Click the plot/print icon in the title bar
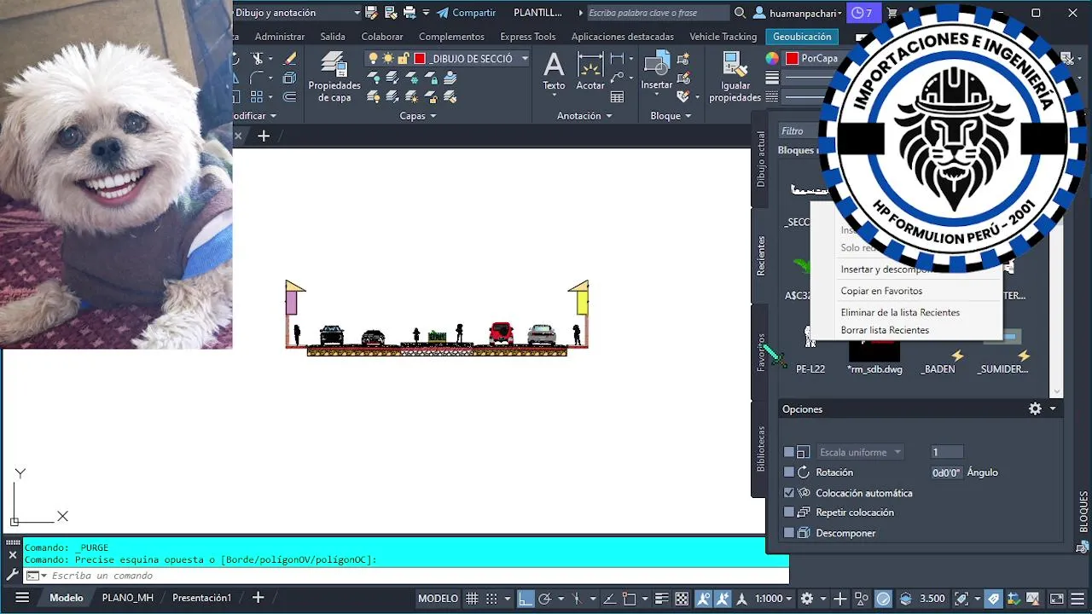The height and width of the screenshot is (614, 1092). [x=409, y=13]
